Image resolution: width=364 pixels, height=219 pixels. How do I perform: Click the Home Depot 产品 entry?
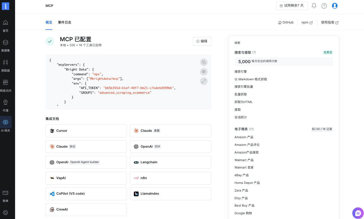click(247, 183)
